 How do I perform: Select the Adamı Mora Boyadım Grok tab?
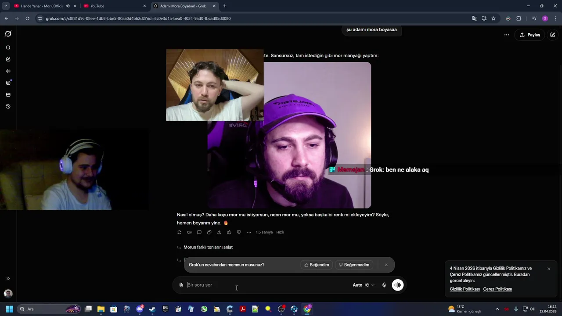(184, 6)
